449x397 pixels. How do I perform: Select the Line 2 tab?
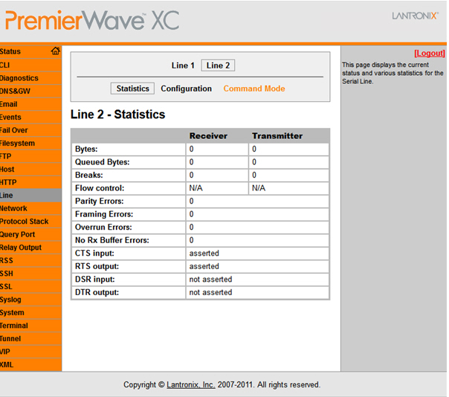219,65
